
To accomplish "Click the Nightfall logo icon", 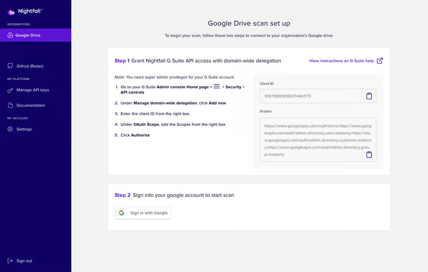I will tap(11, 12).
